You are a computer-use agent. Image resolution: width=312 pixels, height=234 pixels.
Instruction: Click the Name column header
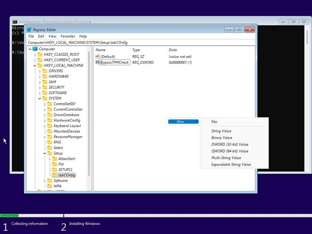click(112, 50)
